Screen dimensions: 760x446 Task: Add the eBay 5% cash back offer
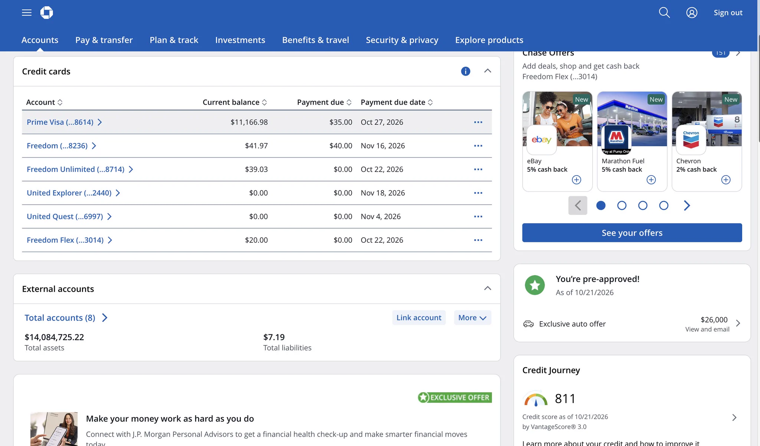pos(577,180)
